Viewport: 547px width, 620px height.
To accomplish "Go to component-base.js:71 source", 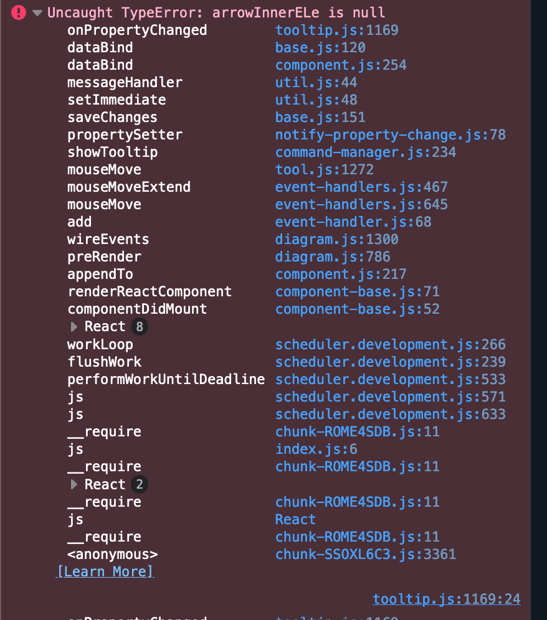I will point(358,291).
